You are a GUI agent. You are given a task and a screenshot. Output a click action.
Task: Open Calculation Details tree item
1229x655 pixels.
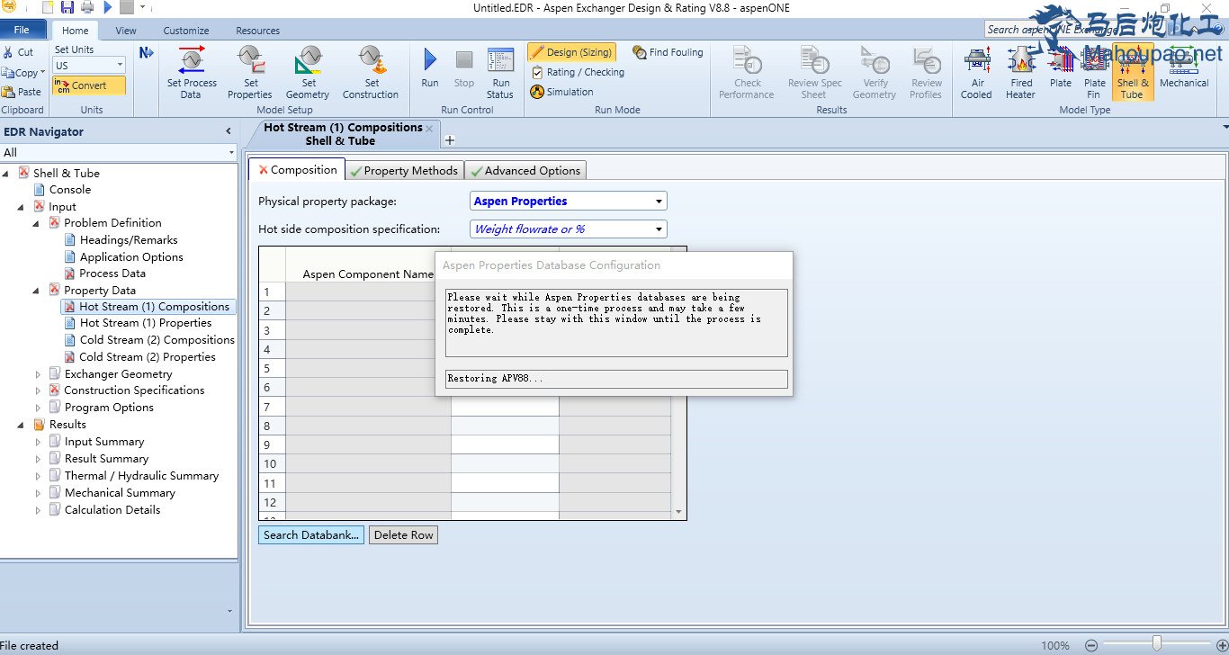pyautogui.click(x=112, y=510)
